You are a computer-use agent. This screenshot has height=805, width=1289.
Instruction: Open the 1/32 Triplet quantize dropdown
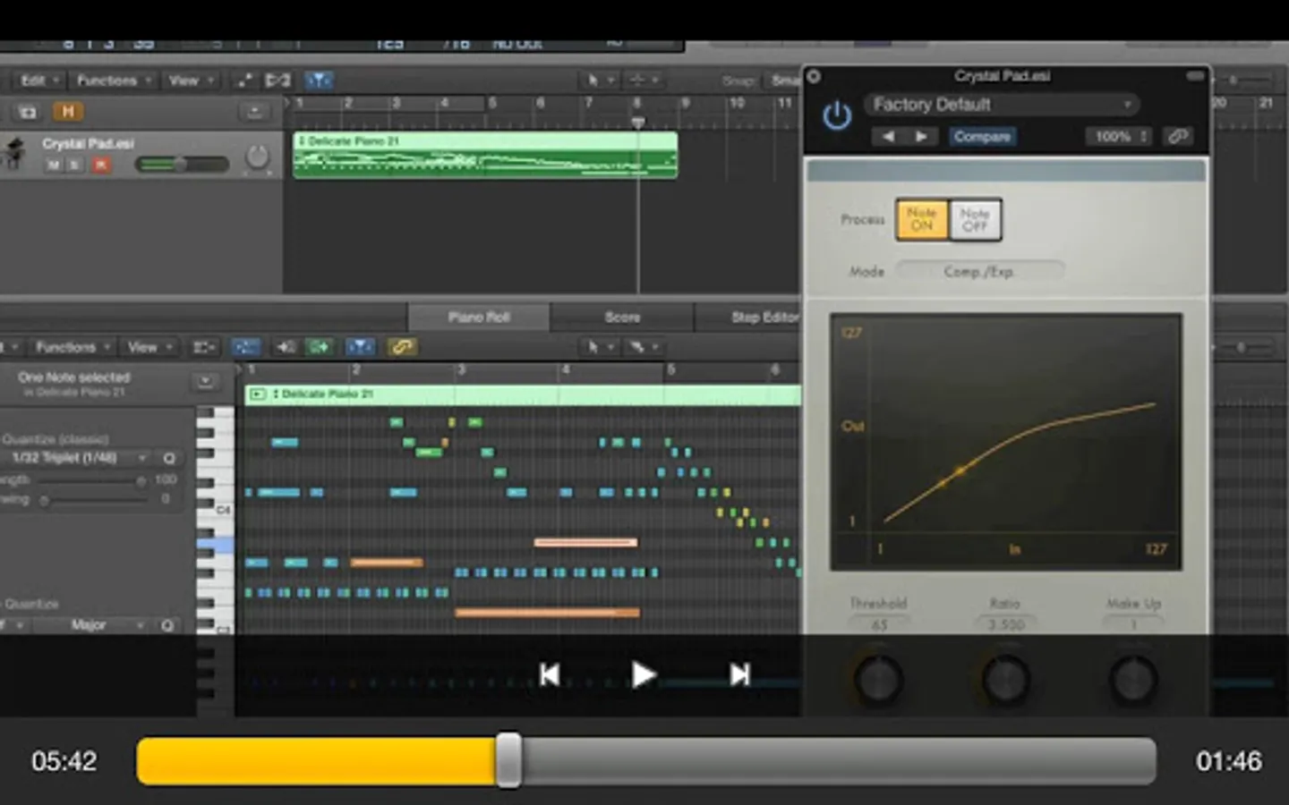point(77,458)
